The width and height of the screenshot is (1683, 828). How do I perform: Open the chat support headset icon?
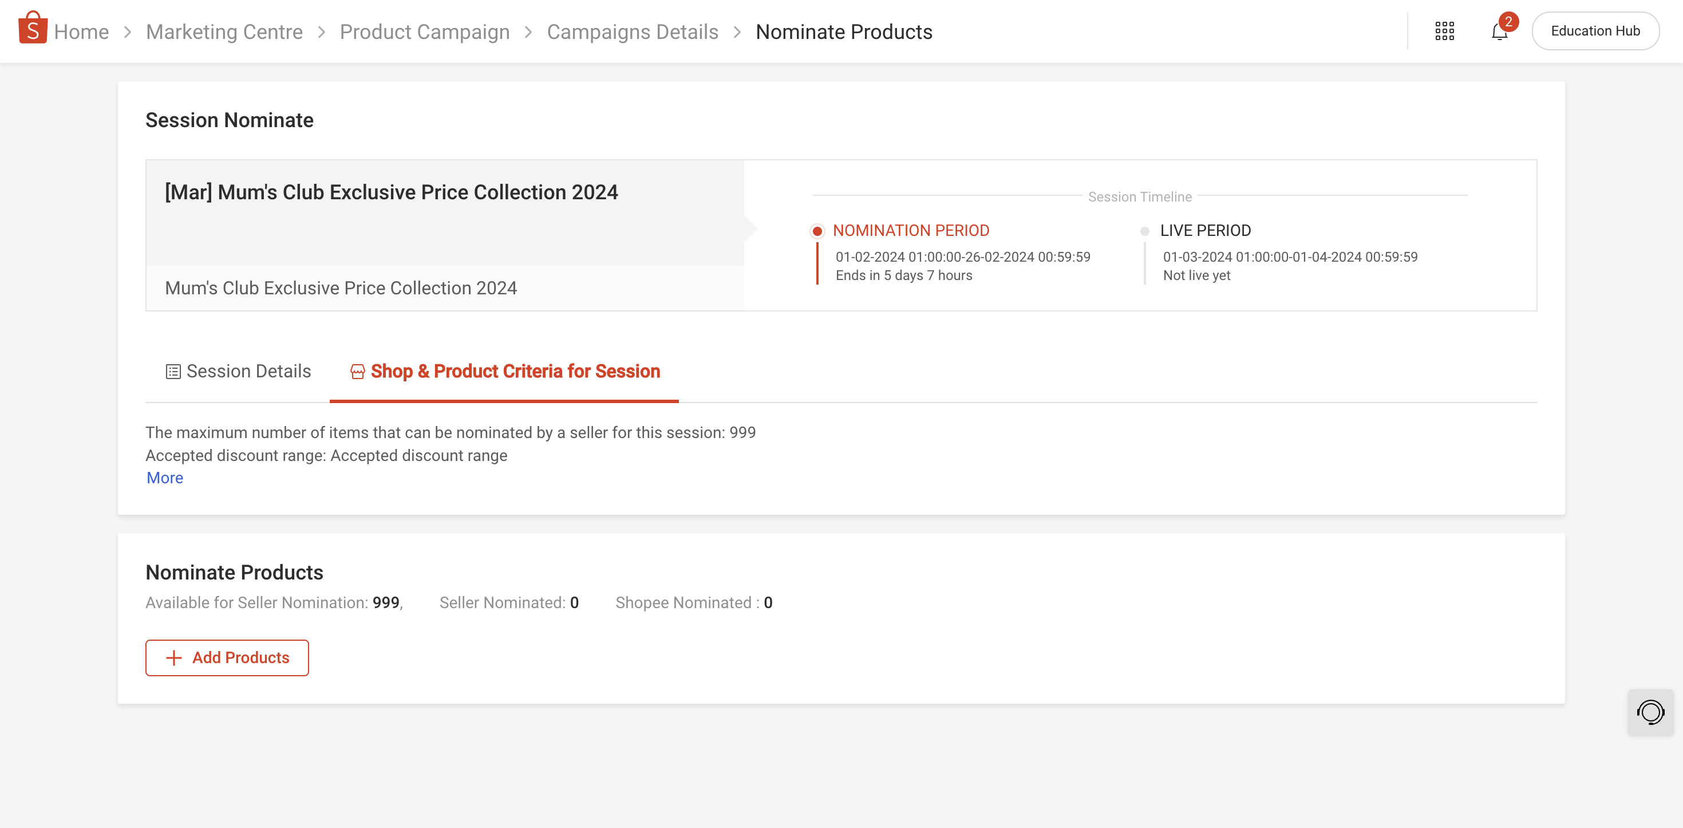[x=1650, y=712]
